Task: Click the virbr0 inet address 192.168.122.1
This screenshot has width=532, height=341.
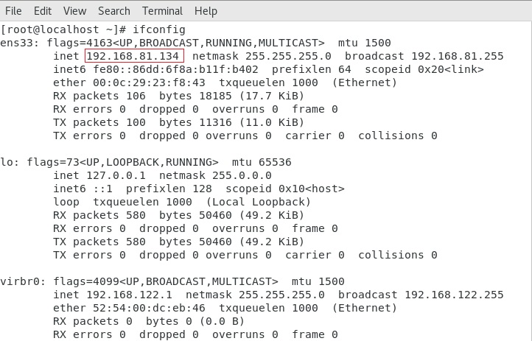Action: pyautogui.click(x=127, y=295)
